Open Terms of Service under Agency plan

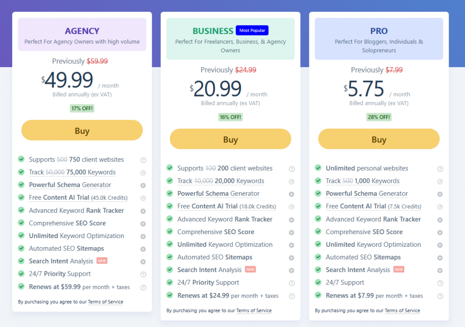pos(105,302)
